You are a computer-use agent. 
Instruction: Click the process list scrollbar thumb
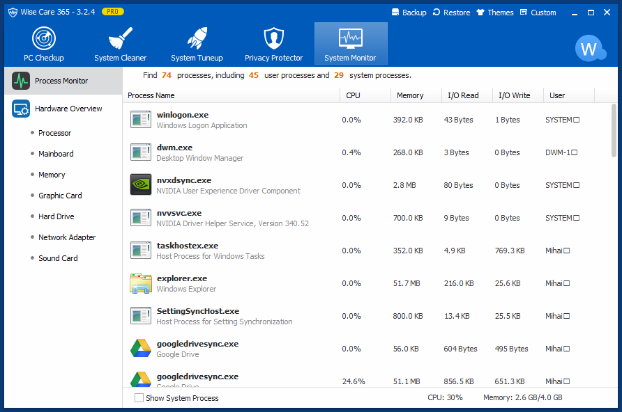(x=614, y=131)
